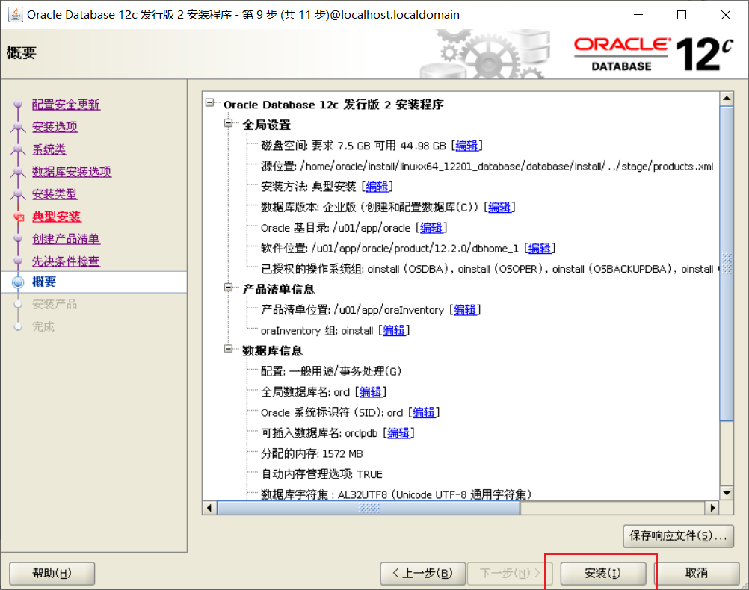The height and width of the screenshot is (590, 749).
Task: Go to 安装选项 step
Action: click(55, 126)
